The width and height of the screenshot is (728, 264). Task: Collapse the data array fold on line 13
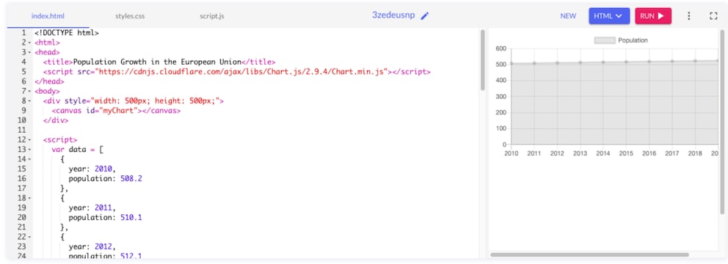(29, 150)
